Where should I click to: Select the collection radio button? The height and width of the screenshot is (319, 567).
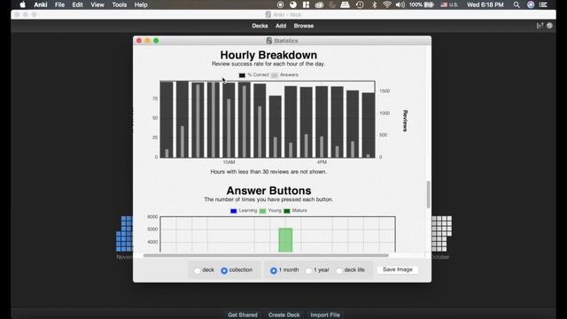[224, 270]
